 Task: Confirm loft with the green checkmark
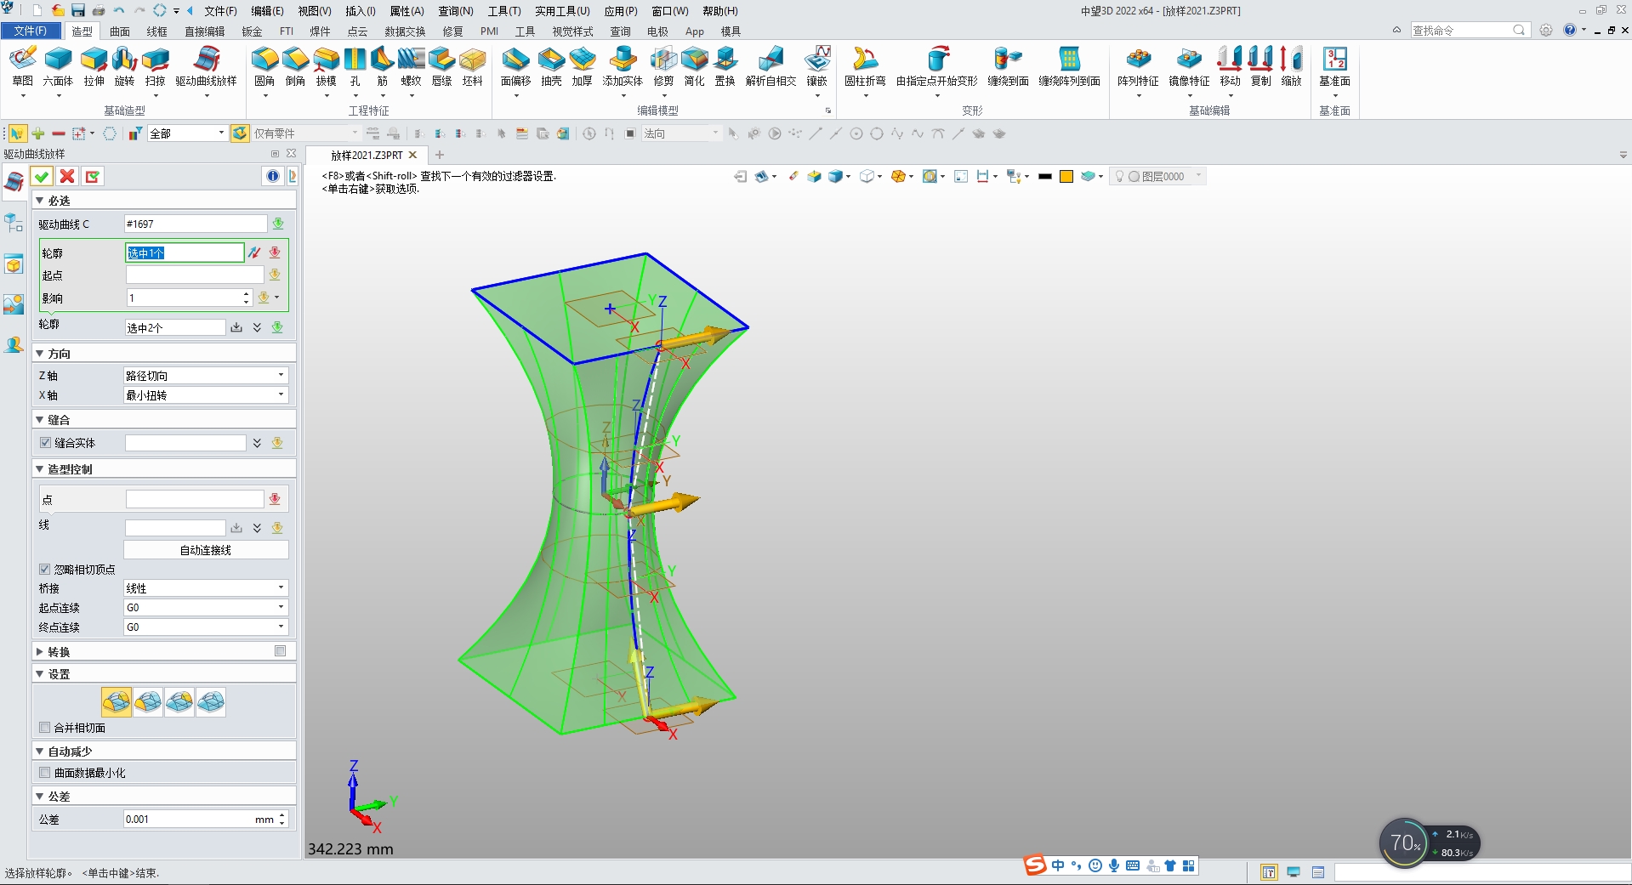click(41, 176)
